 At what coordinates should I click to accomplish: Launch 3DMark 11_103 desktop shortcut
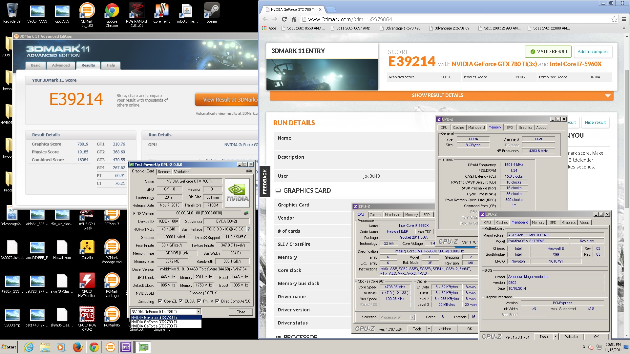[x=87, y=15]
